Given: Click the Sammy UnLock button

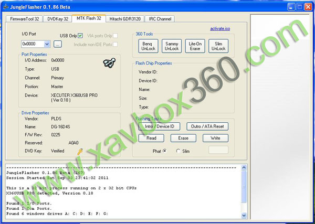Looking at the screenshot, I should point(172,46).
